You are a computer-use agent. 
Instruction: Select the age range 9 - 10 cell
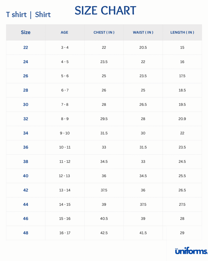pyautogui.click(x=65, y=133)
